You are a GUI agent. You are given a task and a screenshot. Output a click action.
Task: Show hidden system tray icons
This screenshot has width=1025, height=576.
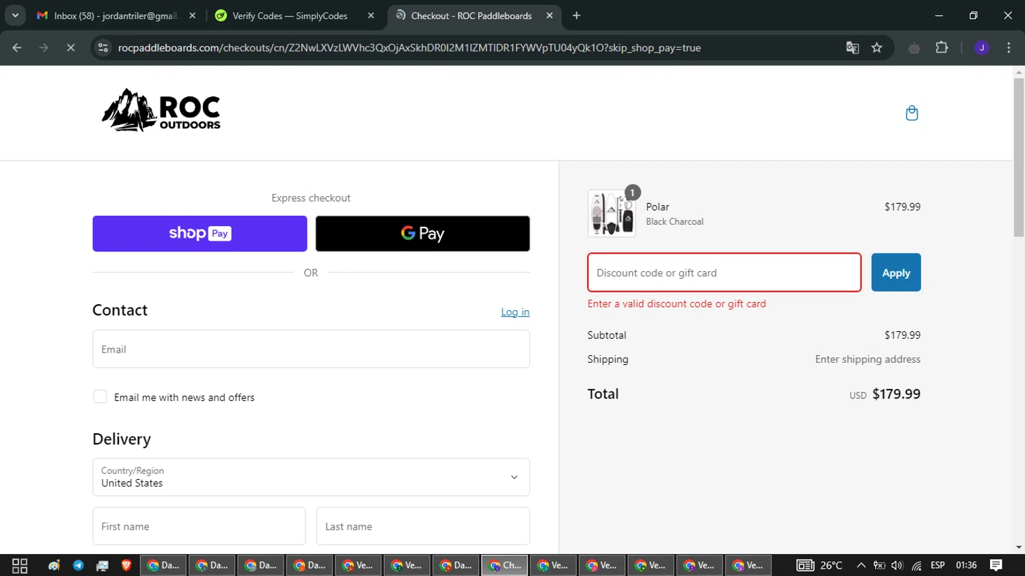click(861, 566)
